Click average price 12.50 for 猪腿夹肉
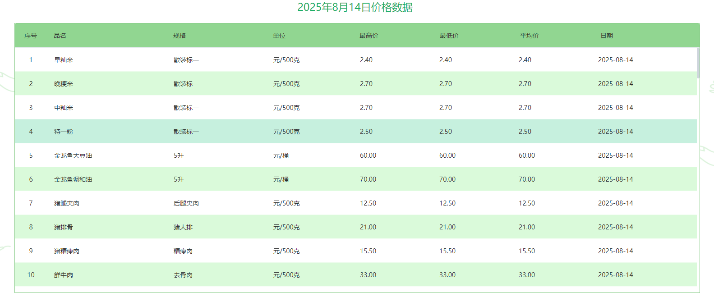Screen dimensions: 714x297 click(527, 203)
